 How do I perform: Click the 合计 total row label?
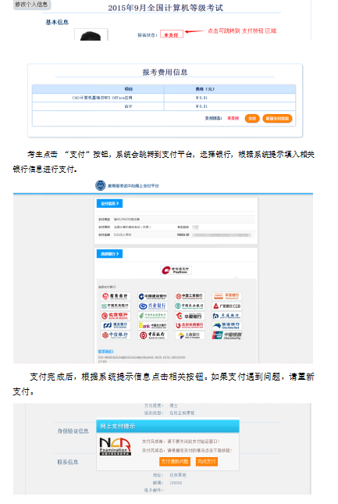128,106
